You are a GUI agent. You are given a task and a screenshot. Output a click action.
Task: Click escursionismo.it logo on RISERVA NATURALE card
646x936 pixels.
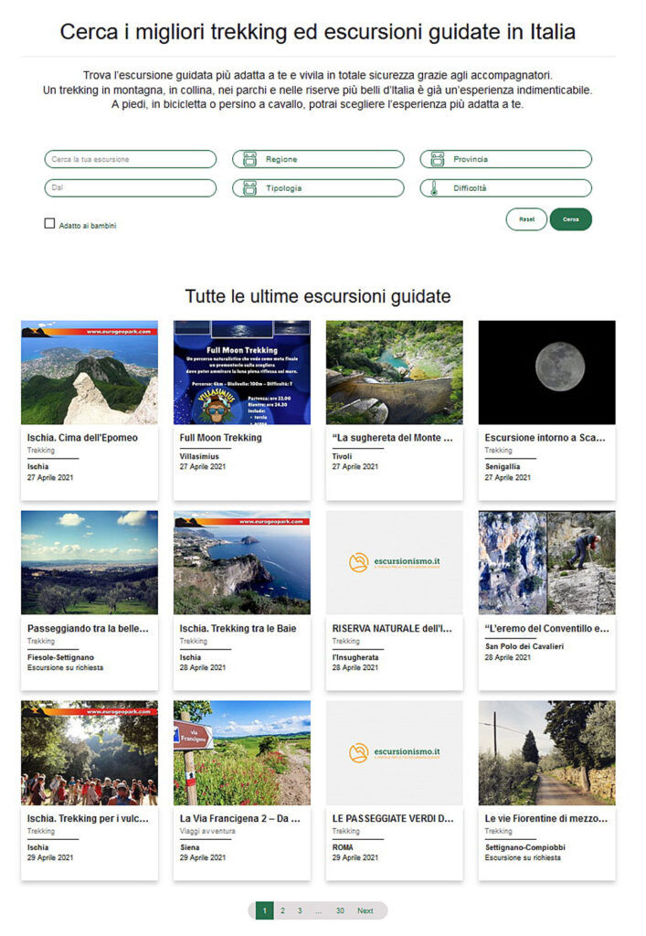(394, 563)
